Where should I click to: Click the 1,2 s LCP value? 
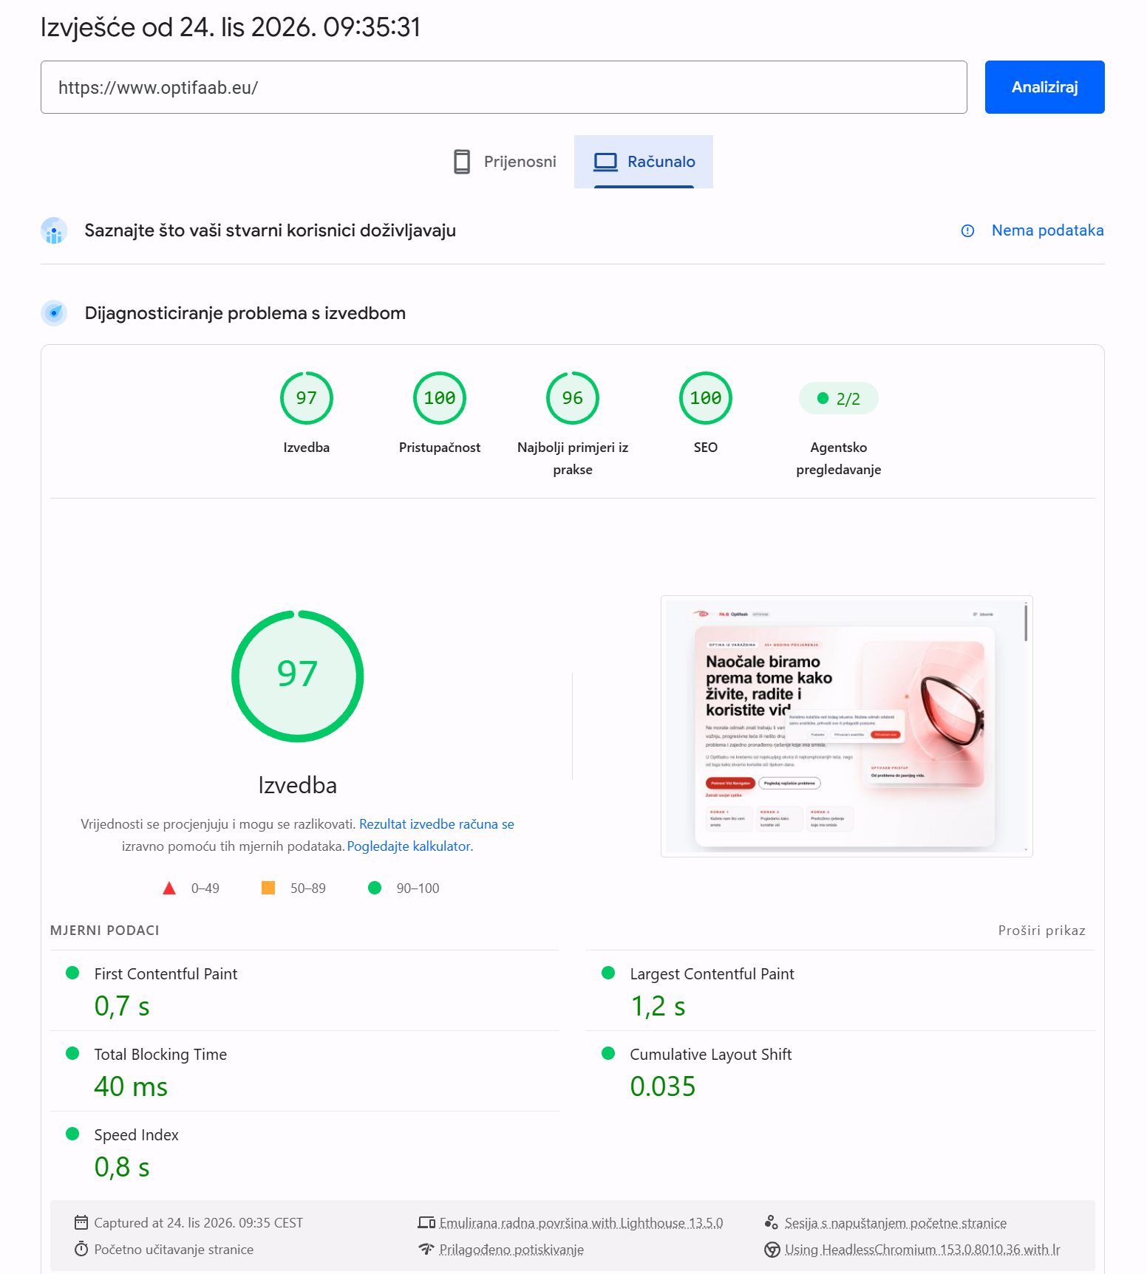pos(658,1006)
